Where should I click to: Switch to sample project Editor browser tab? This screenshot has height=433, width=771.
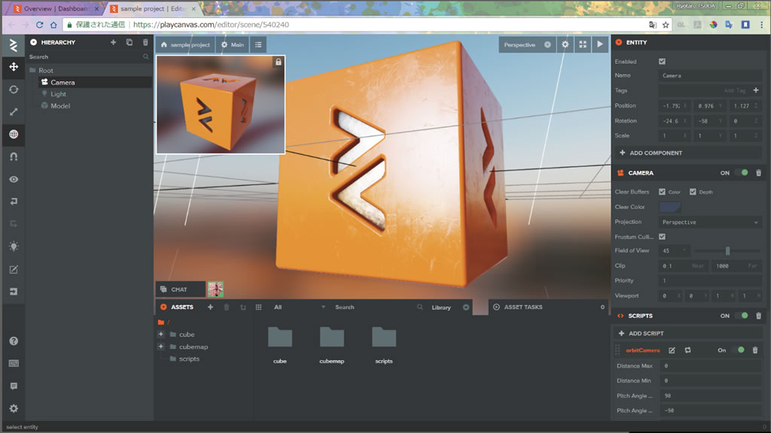click(x=152, y=9)
